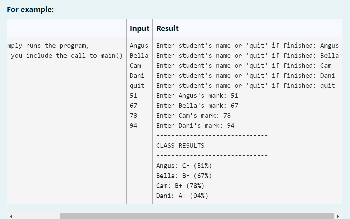Click 'quit' in the Input column
Viewport: 350px width, 219px height.
tap(137, 86)
